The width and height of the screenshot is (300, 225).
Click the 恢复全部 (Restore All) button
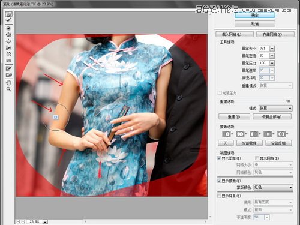click(x=272, y=116)
